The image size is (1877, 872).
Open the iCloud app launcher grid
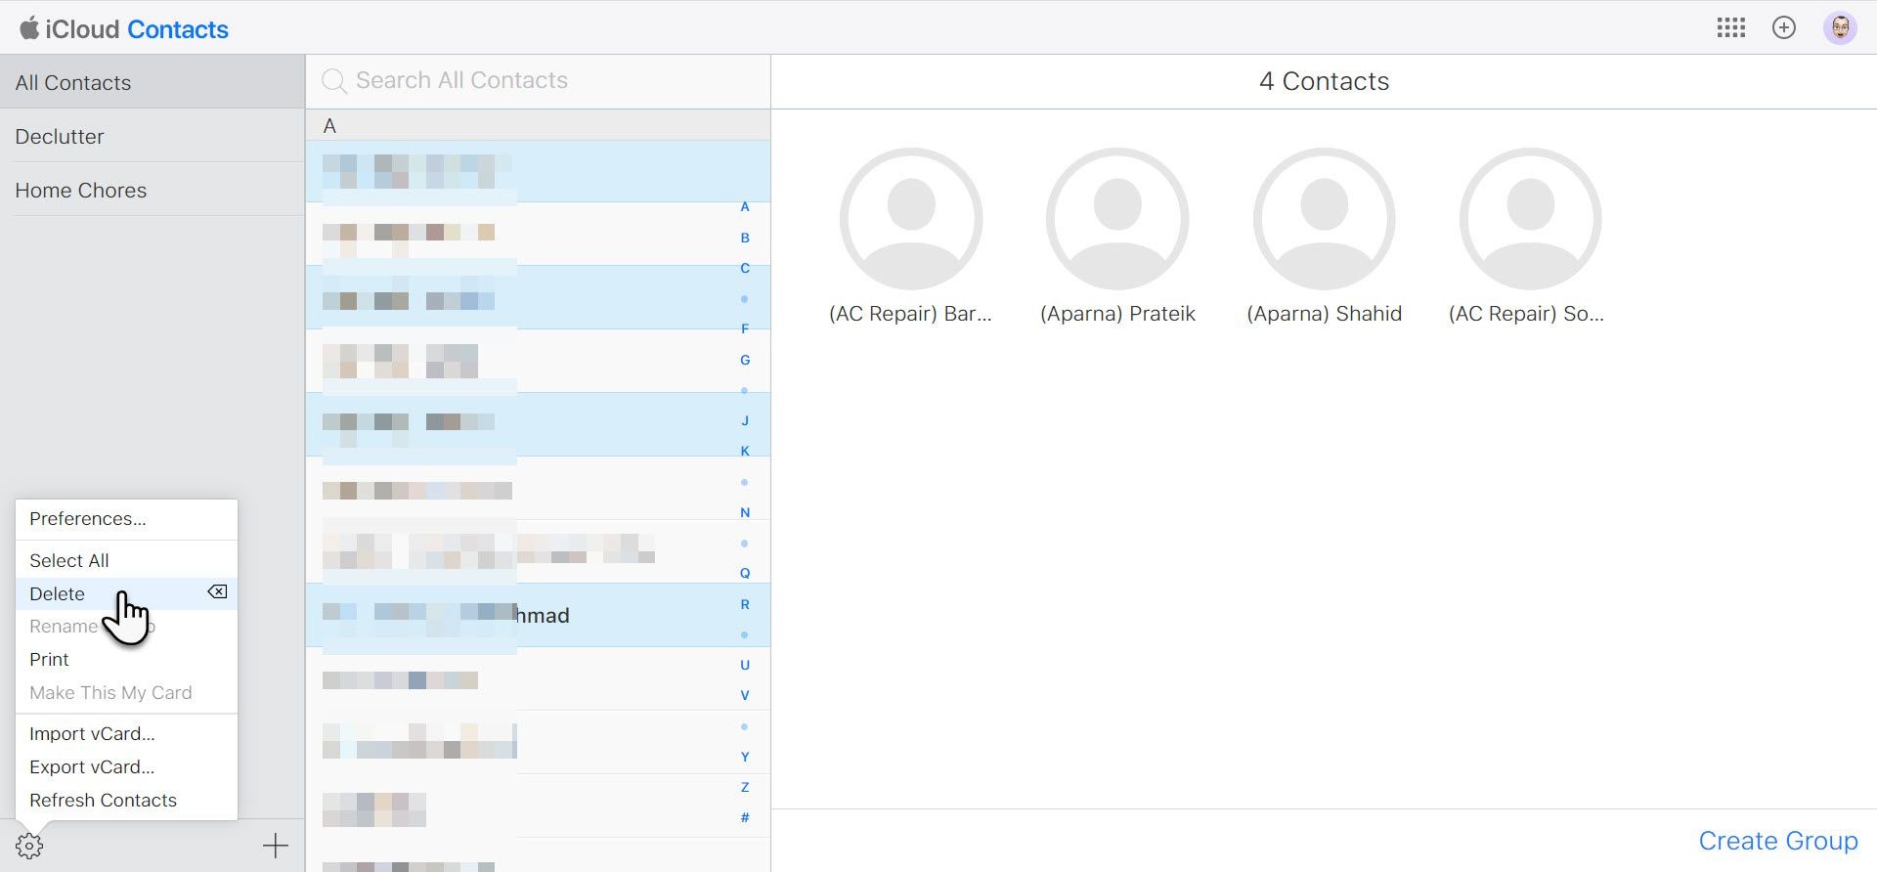point(1730,28)
